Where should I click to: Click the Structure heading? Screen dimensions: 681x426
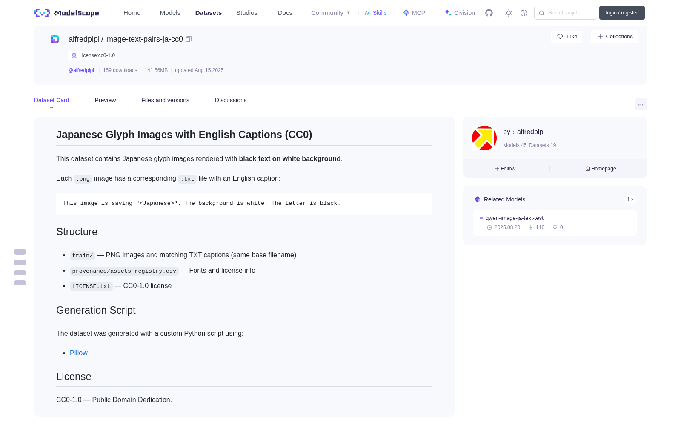point(77,232)
